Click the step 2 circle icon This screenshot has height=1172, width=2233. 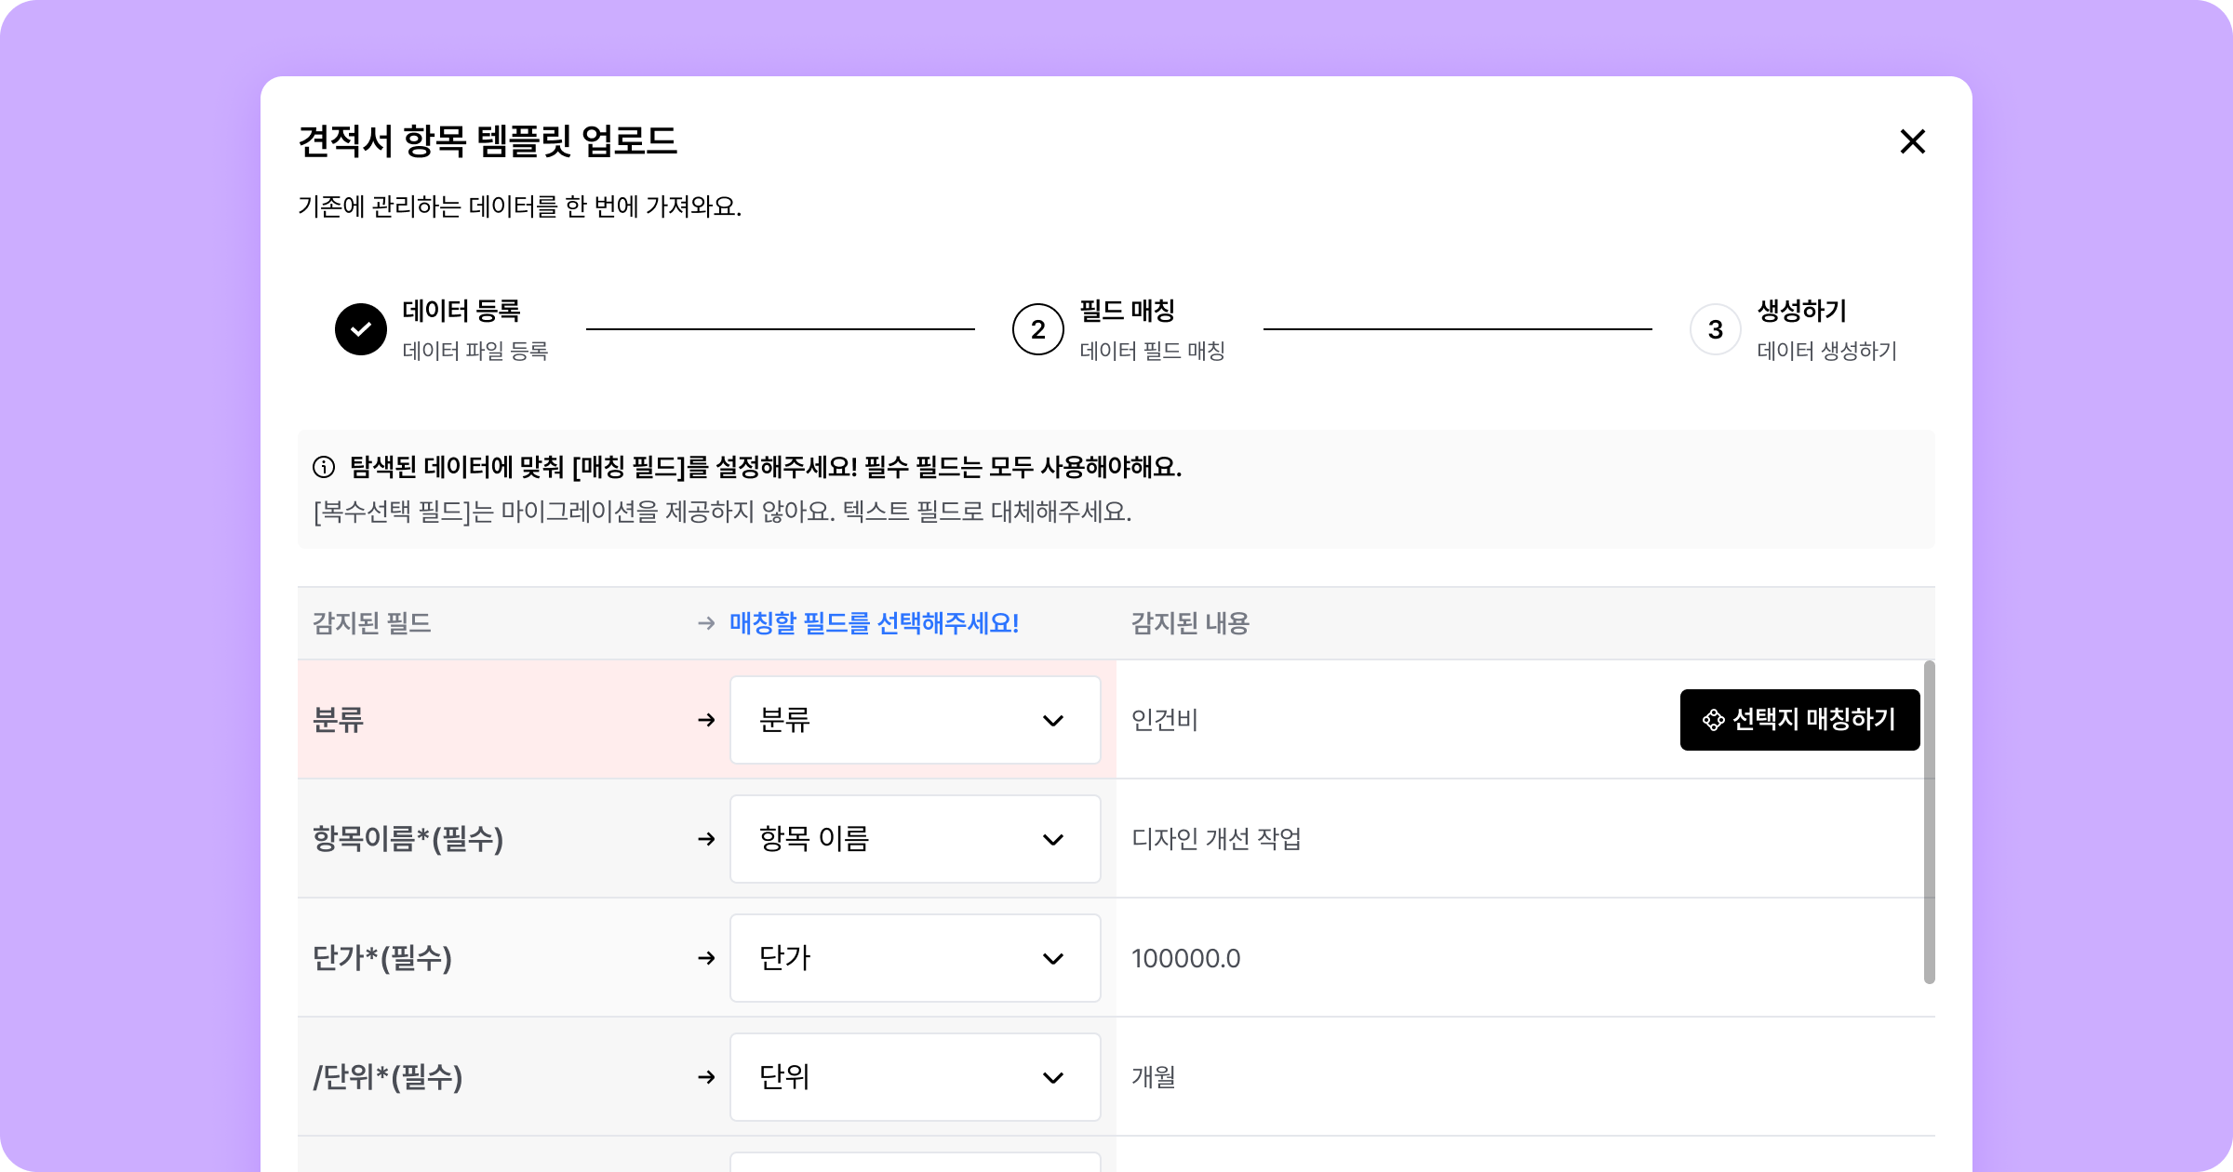pyautogui.click(x=1037, y=329)
